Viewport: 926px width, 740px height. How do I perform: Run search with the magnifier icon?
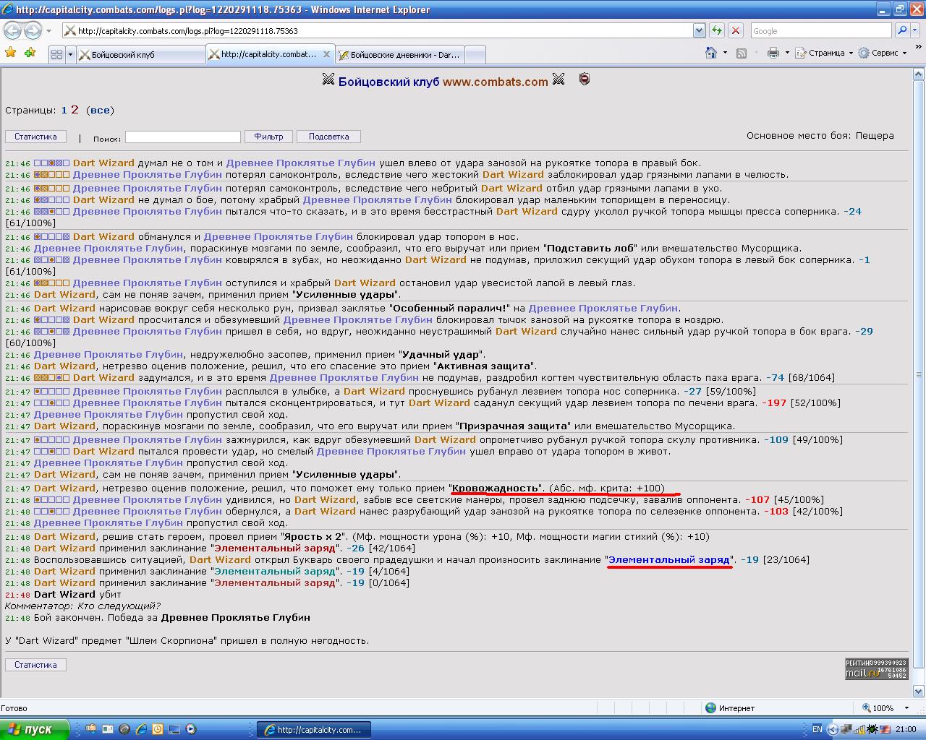point(901,30)
